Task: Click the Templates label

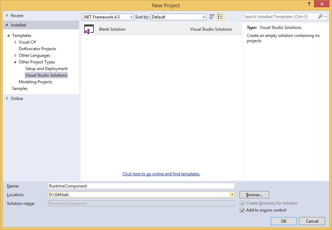Action: 22,36
